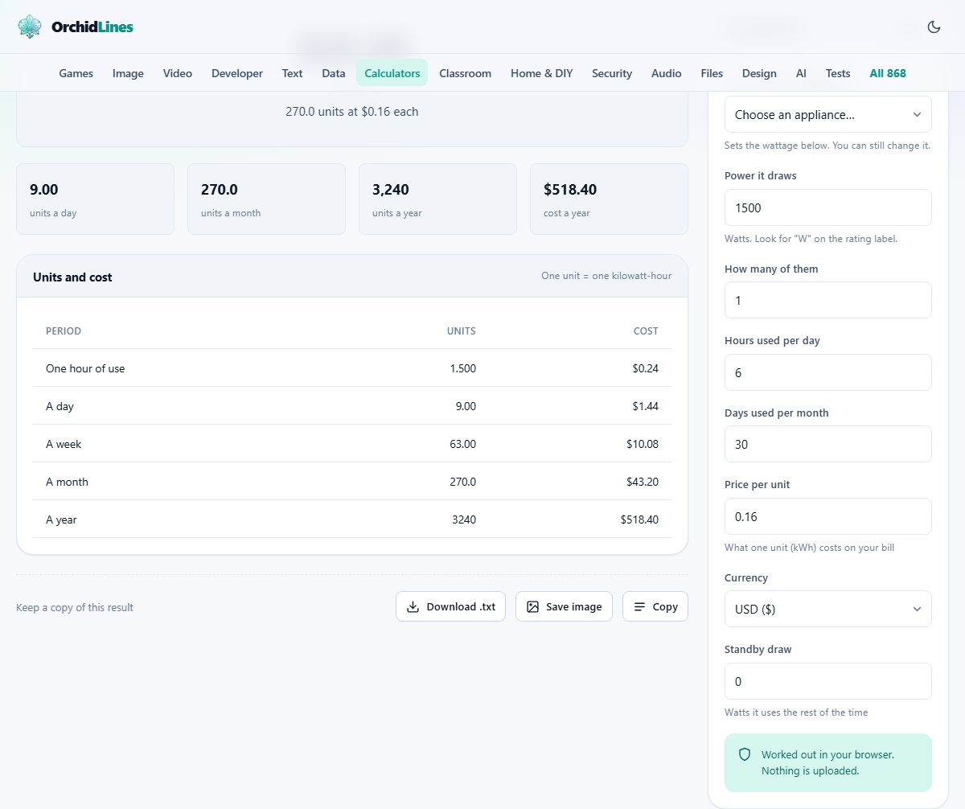Screen dimensions: 965x809
Task: Open the Text category
Action: coord(293,73)
